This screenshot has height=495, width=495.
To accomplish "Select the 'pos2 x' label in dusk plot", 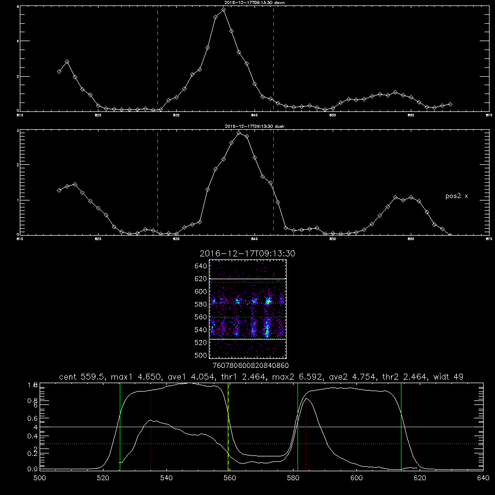I will (x=456, y=196).
